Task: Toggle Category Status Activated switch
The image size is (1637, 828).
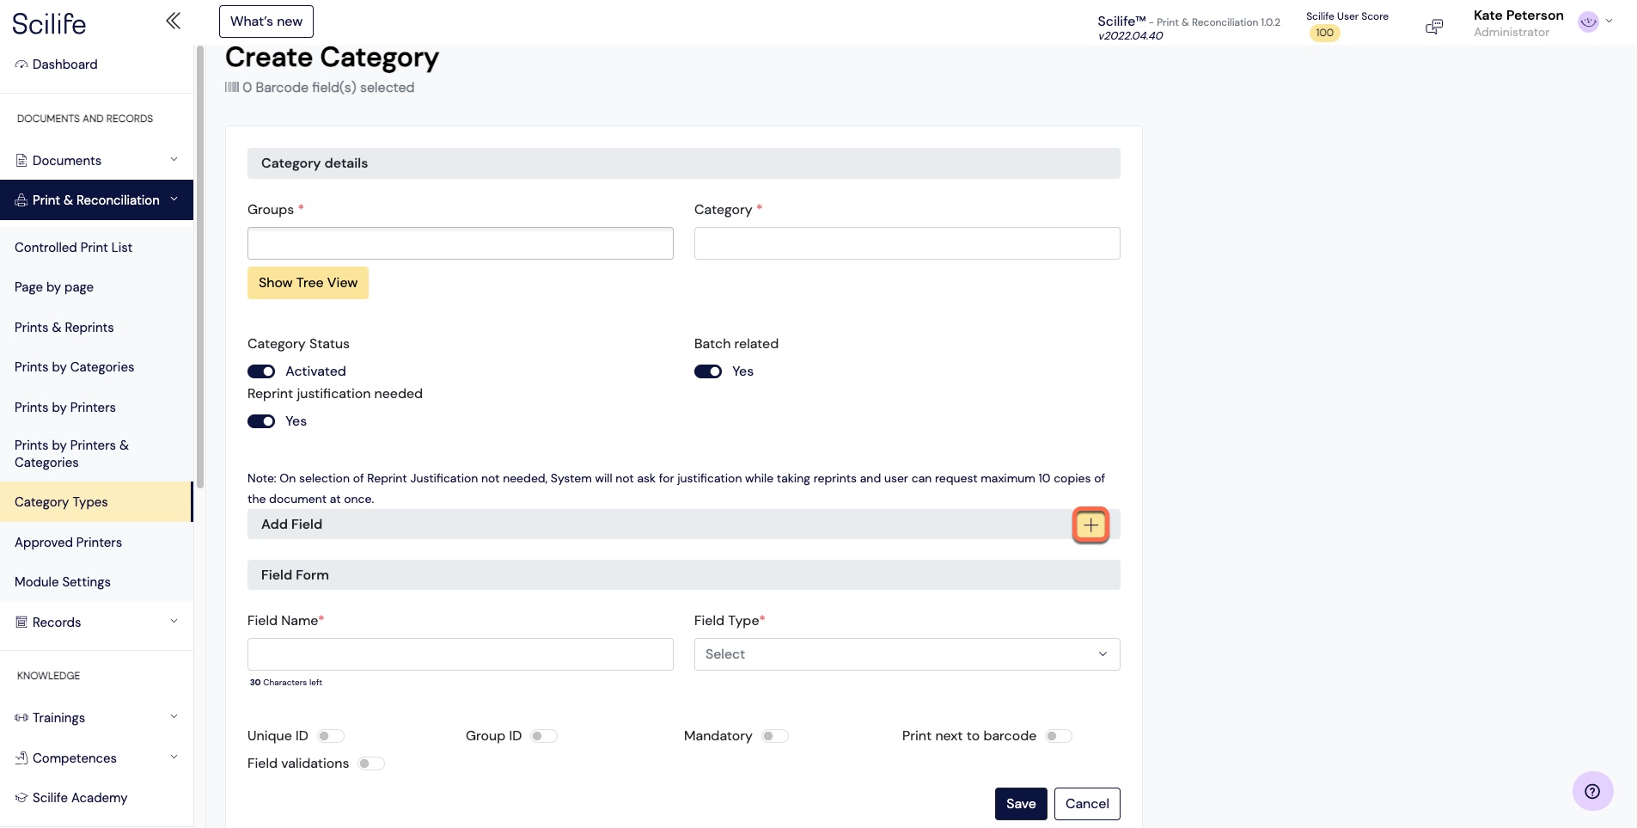Action: [261, 371]
